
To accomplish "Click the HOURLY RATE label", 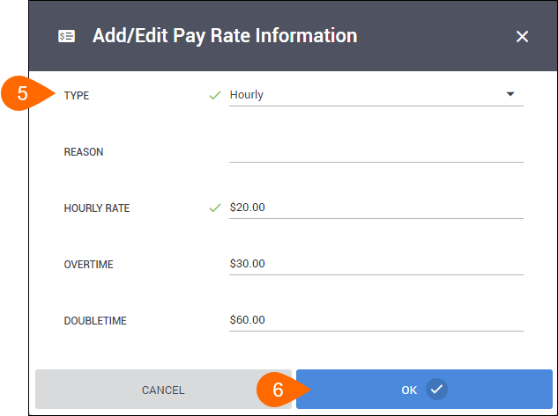I will (x=97, y=208).
